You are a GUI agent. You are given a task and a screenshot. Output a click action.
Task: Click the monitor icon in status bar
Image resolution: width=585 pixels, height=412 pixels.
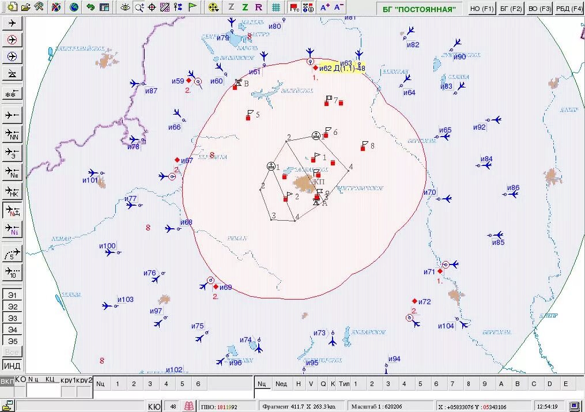[x=576, y=406]
